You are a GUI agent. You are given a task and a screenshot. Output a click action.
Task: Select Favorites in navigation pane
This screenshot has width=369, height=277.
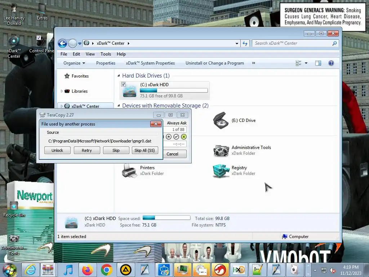80,76
